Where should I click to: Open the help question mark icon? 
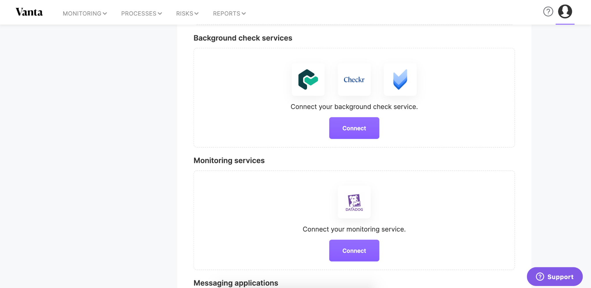548,12
